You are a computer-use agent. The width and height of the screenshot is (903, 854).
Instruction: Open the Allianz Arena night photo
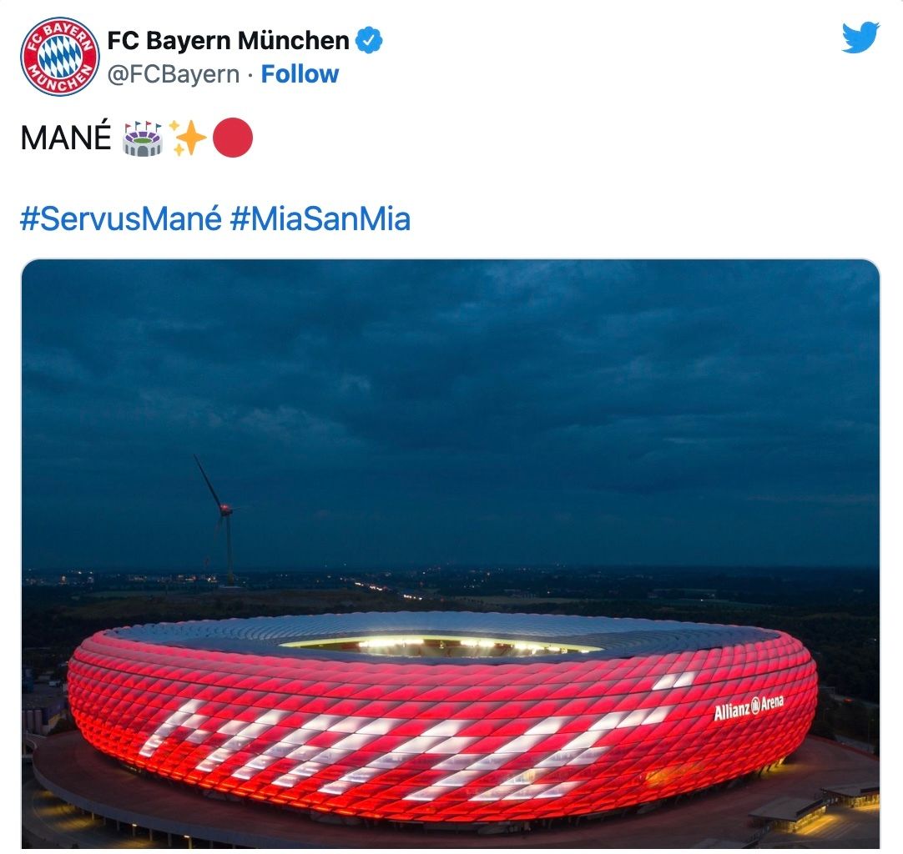point(451,554)
